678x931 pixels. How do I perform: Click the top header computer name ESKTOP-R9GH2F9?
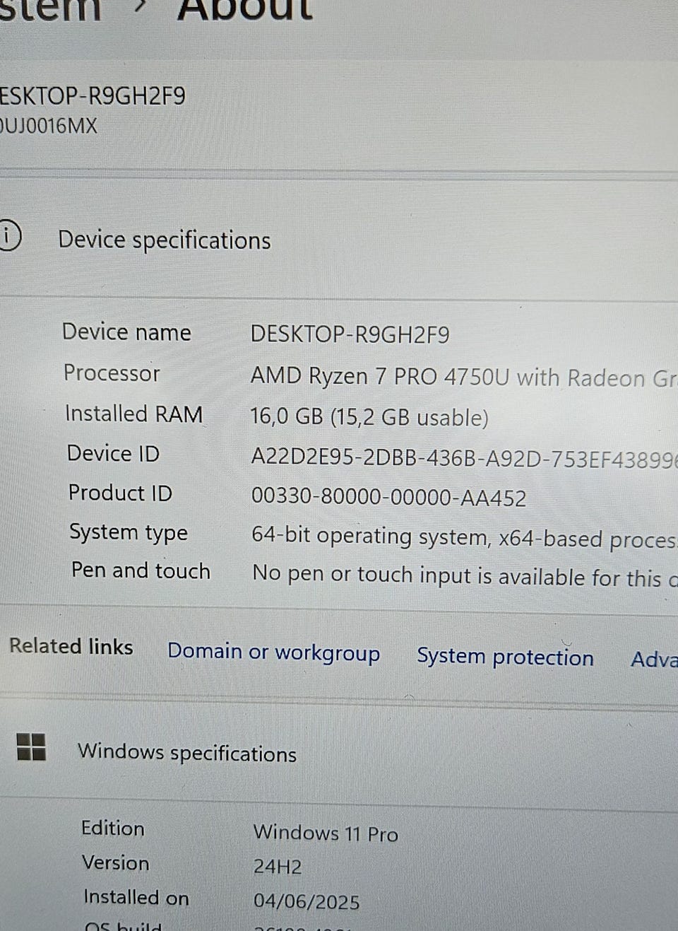tap(92, 95)
